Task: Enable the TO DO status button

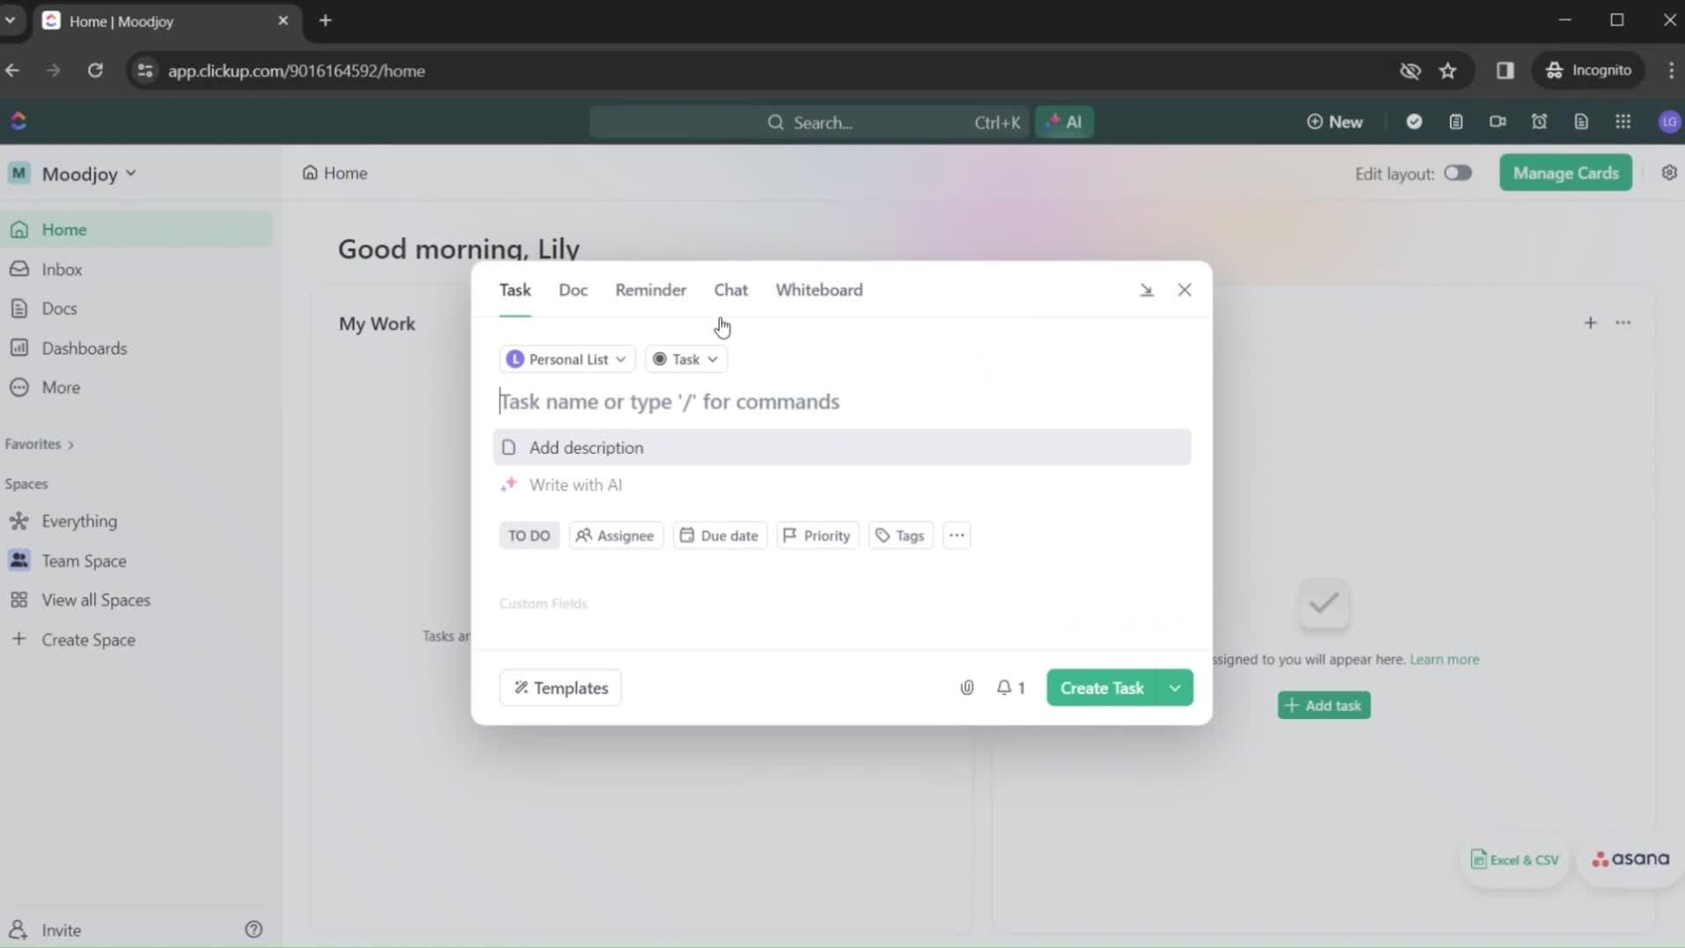Action: (529, 535)
